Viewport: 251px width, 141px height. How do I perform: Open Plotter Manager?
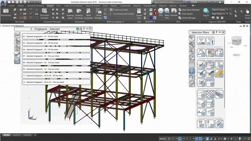(x=187, y=18)
